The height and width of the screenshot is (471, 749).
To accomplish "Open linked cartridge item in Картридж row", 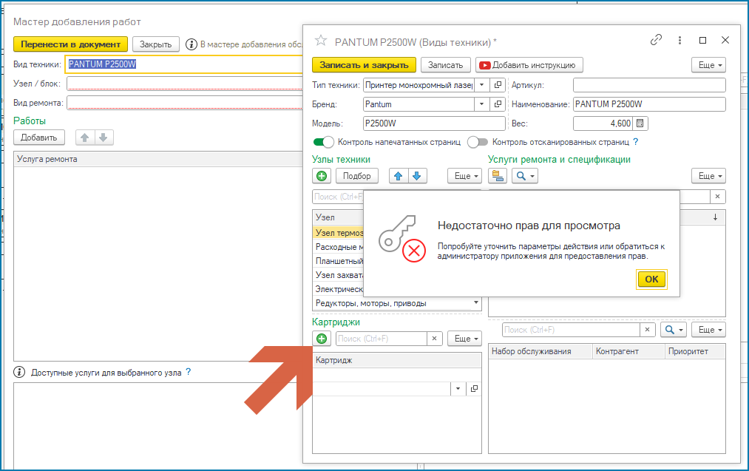I will pos(474,388).
